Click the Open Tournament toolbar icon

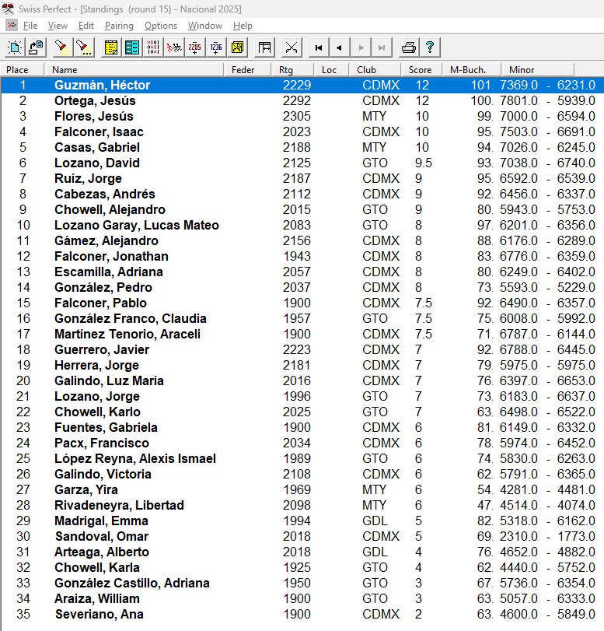(37, 47)
